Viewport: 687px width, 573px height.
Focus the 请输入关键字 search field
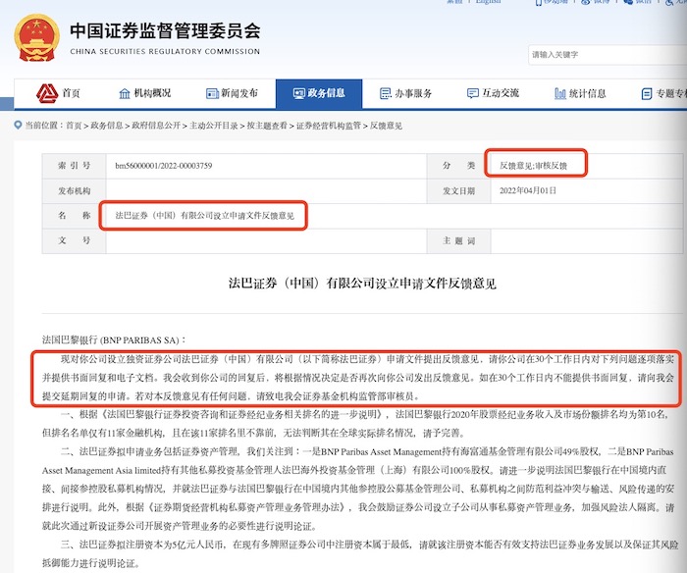[x=608, y=55]
